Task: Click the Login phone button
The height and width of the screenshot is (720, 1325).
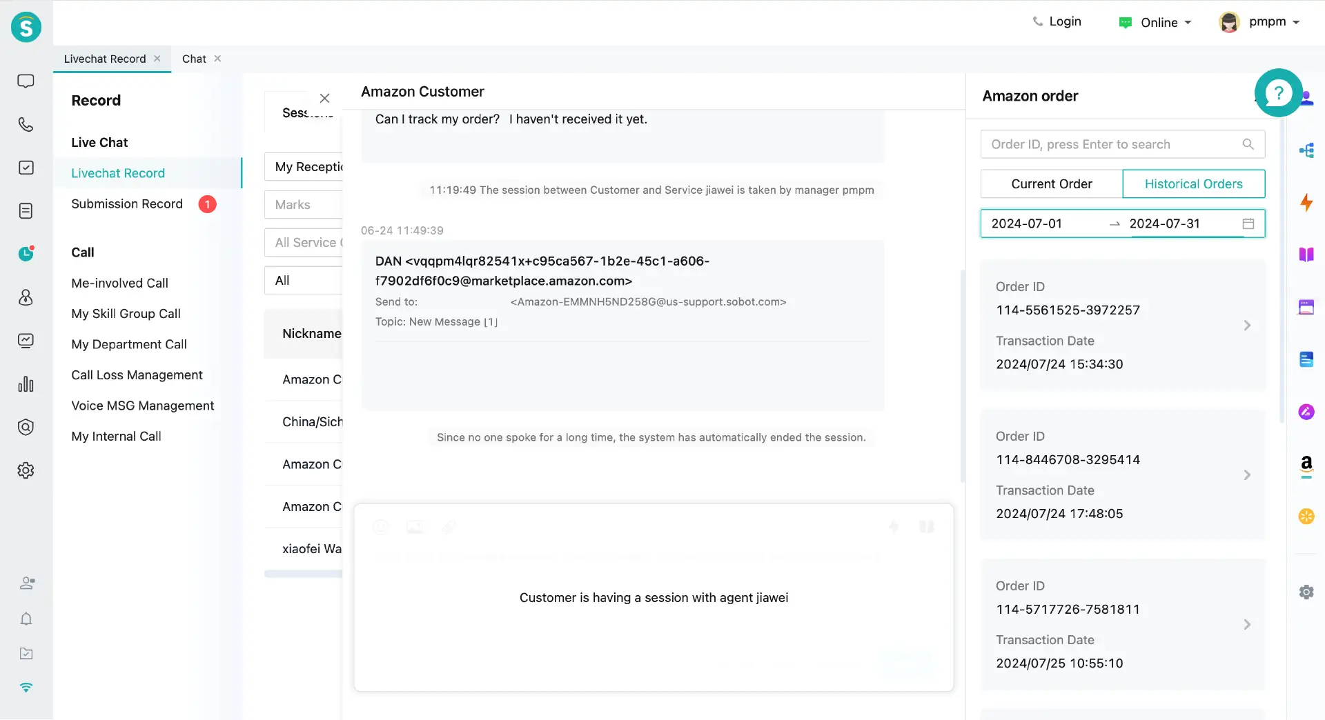Action: pos(1057,21)
